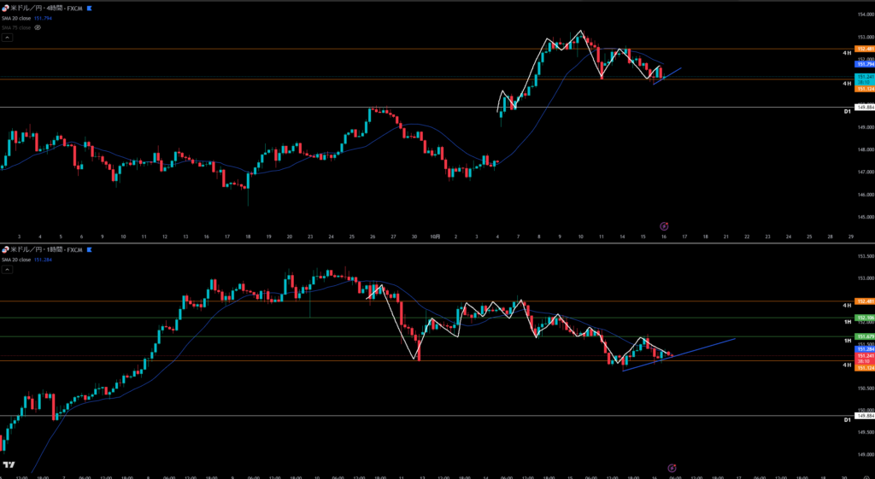Viewport: 875px width, 479px height.
Task: Select SMA 20 close indicator in upper chart
Action: (17, 18)
